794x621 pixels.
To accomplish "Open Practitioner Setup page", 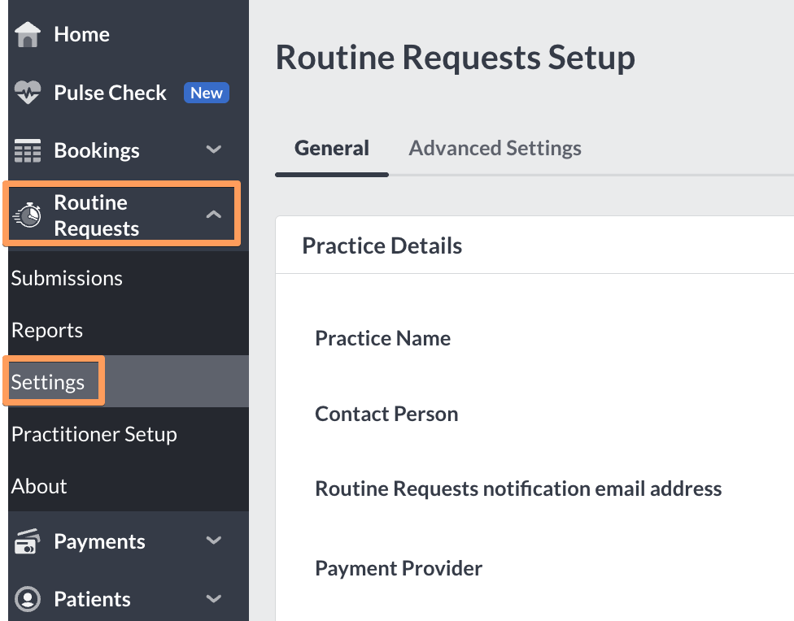I will point(94,434).
